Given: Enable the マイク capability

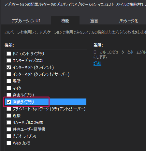Looking at the screenshot, I should (x=9, y=88).
